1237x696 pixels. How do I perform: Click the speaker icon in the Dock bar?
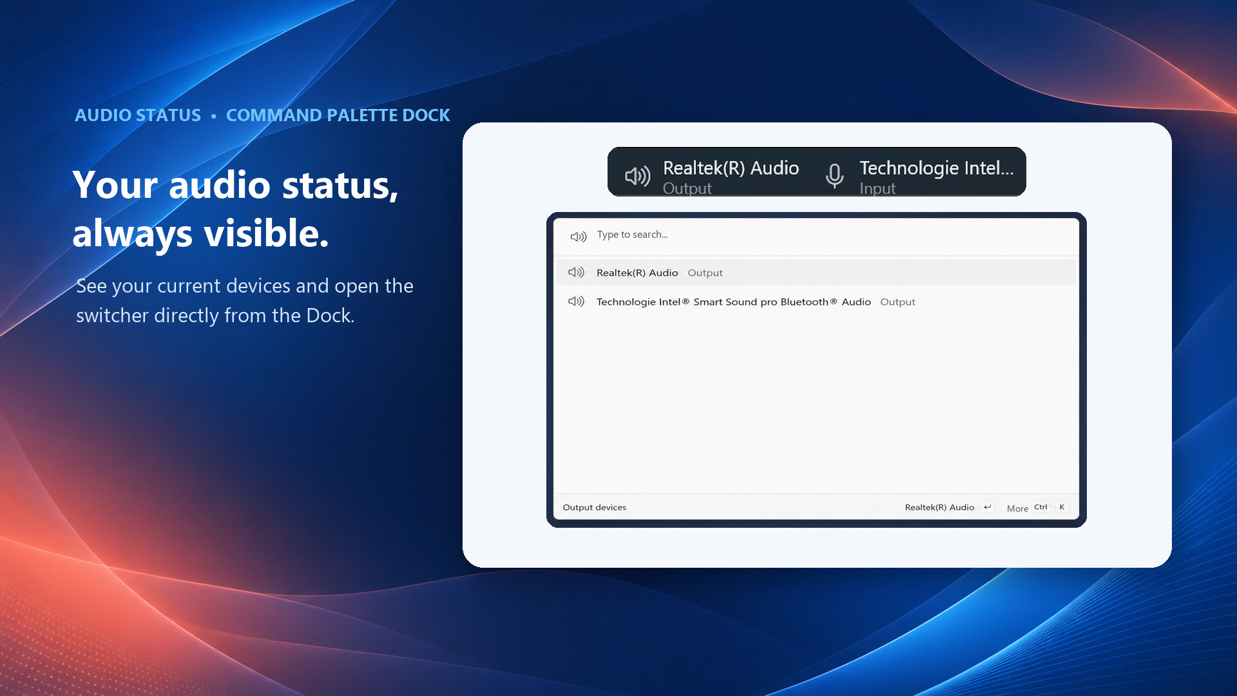(x=637, y=176)
